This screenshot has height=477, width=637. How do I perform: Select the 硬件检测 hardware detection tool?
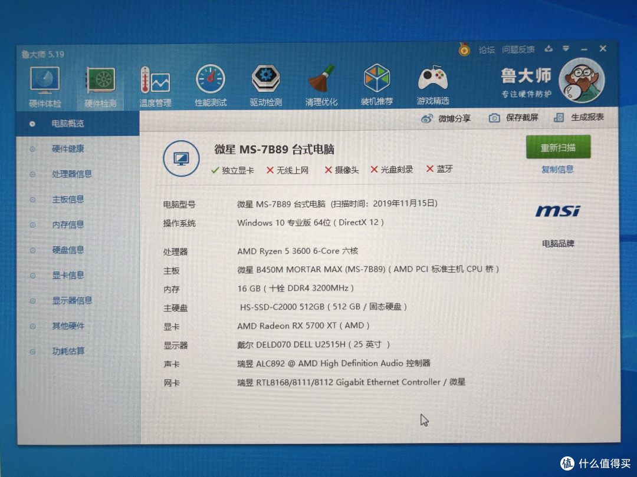click(x=100, y=88)
